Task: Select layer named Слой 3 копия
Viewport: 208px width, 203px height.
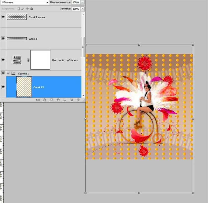Action: pyautogui.click(x=37, y=17)
